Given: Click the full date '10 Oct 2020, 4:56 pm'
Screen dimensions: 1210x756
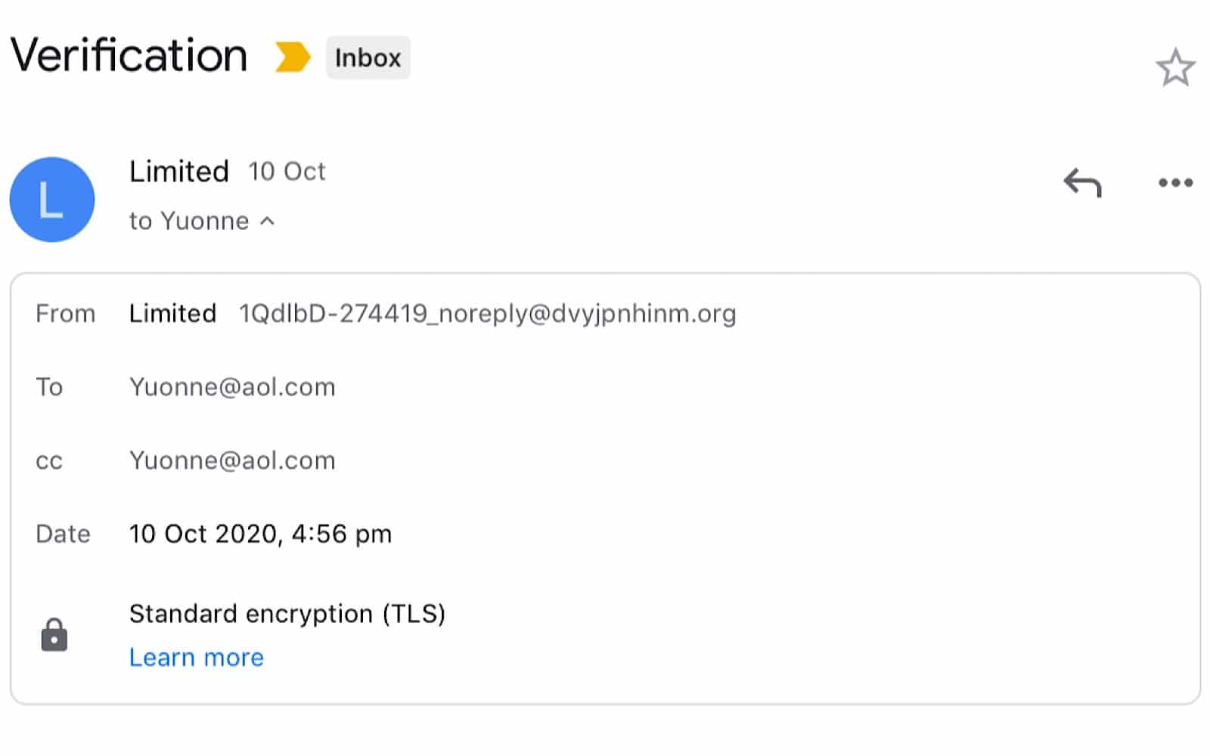Looking at the screenshot, I should tap(260, 534).
